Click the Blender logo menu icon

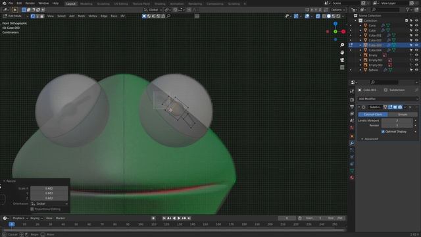[x=4, y=3]
